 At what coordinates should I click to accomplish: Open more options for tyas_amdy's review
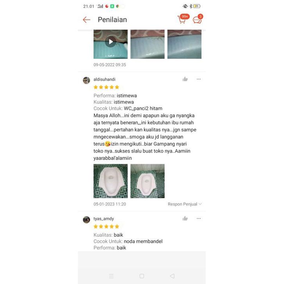point(199,218)
